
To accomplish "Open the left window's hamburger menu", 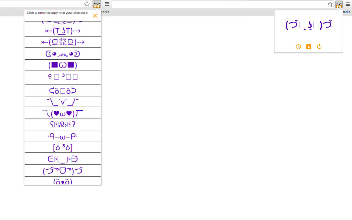I will pos(107,4).
